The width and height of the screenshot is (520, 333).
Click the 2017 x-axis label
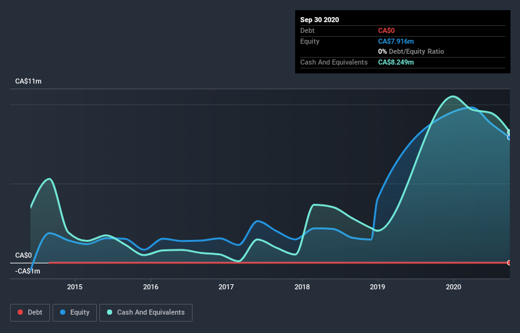pos(226,287)
